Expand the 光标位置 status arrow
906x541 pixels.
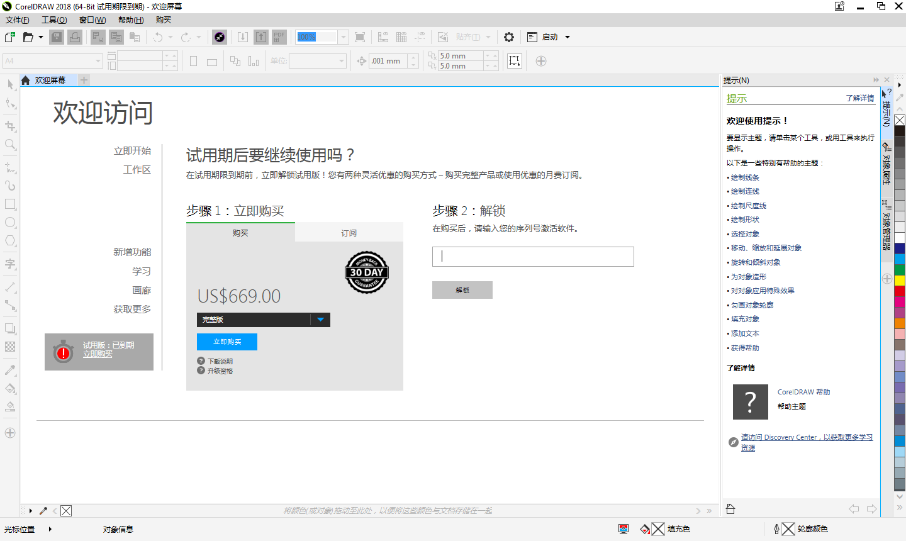[x=50, y=529]
